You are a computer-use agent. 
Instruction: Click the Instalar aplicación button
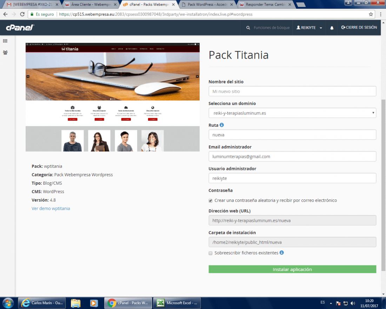point(292,269)
